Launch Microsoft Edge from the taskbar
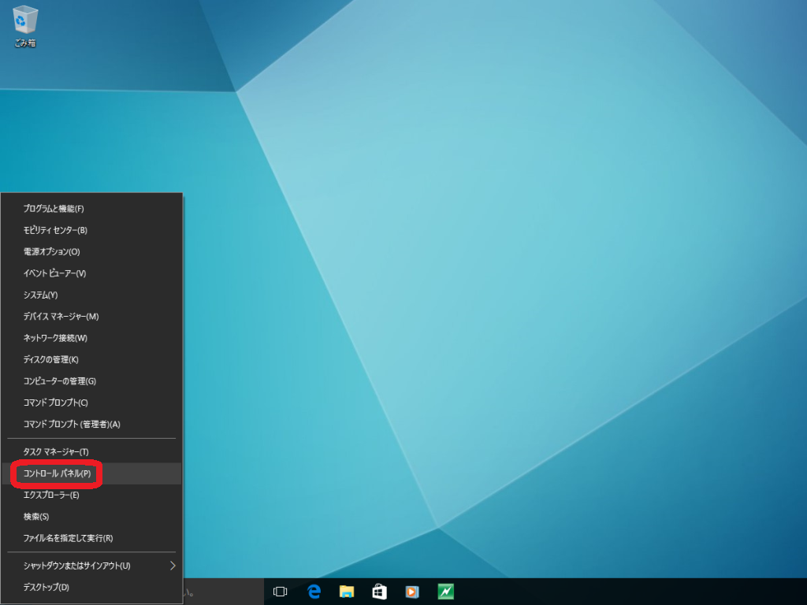 (314, 592)
